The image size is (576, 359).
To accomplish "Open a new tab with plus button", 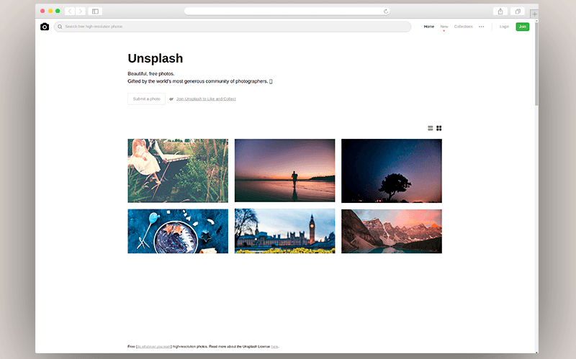I will 534,14.
